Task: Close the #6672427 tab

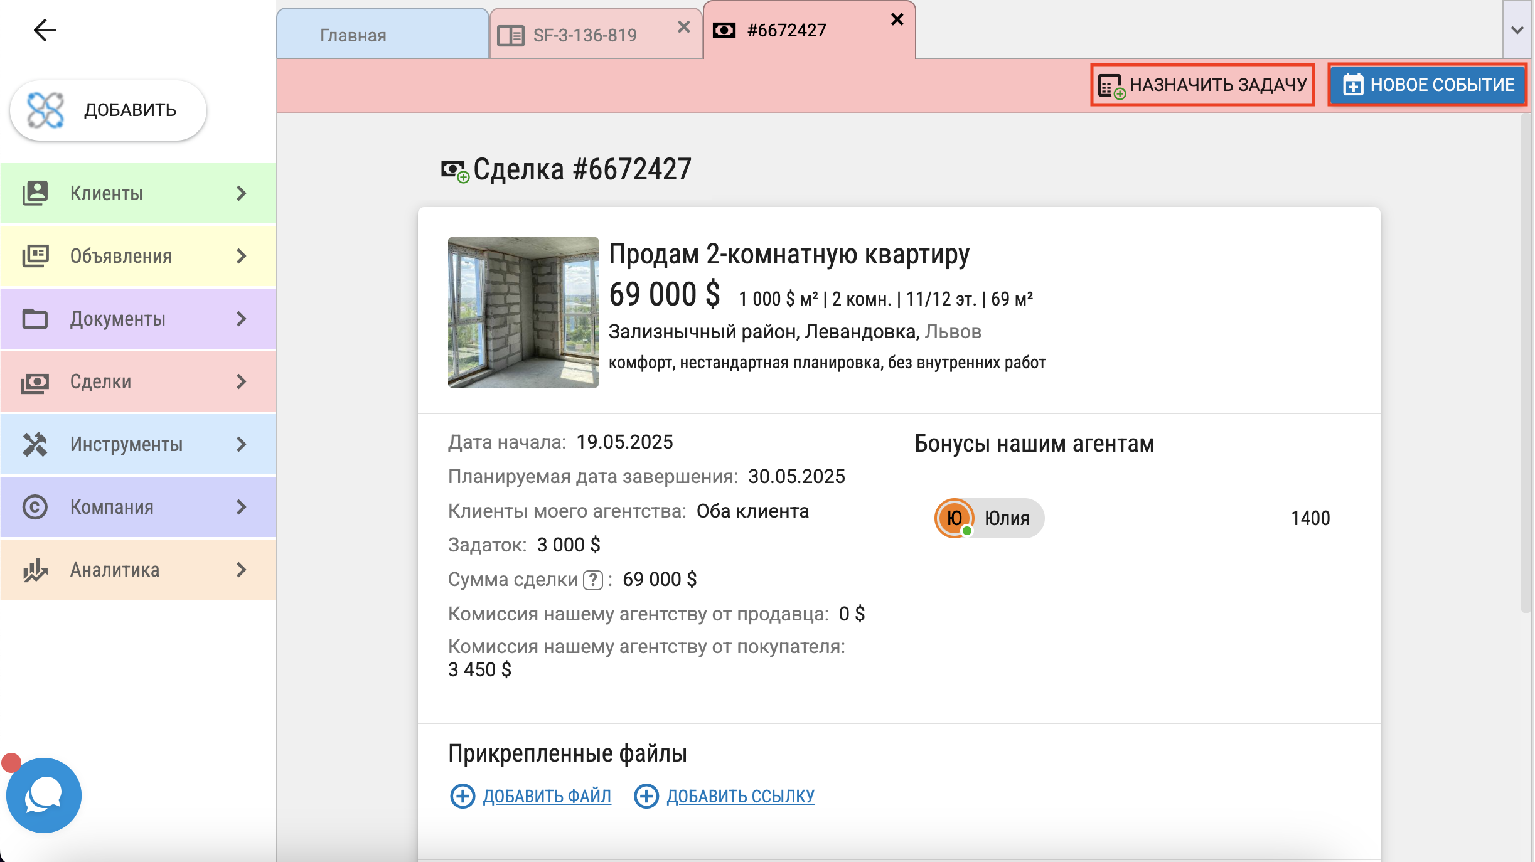Action: pyautogui.click(x=897, y=19)
